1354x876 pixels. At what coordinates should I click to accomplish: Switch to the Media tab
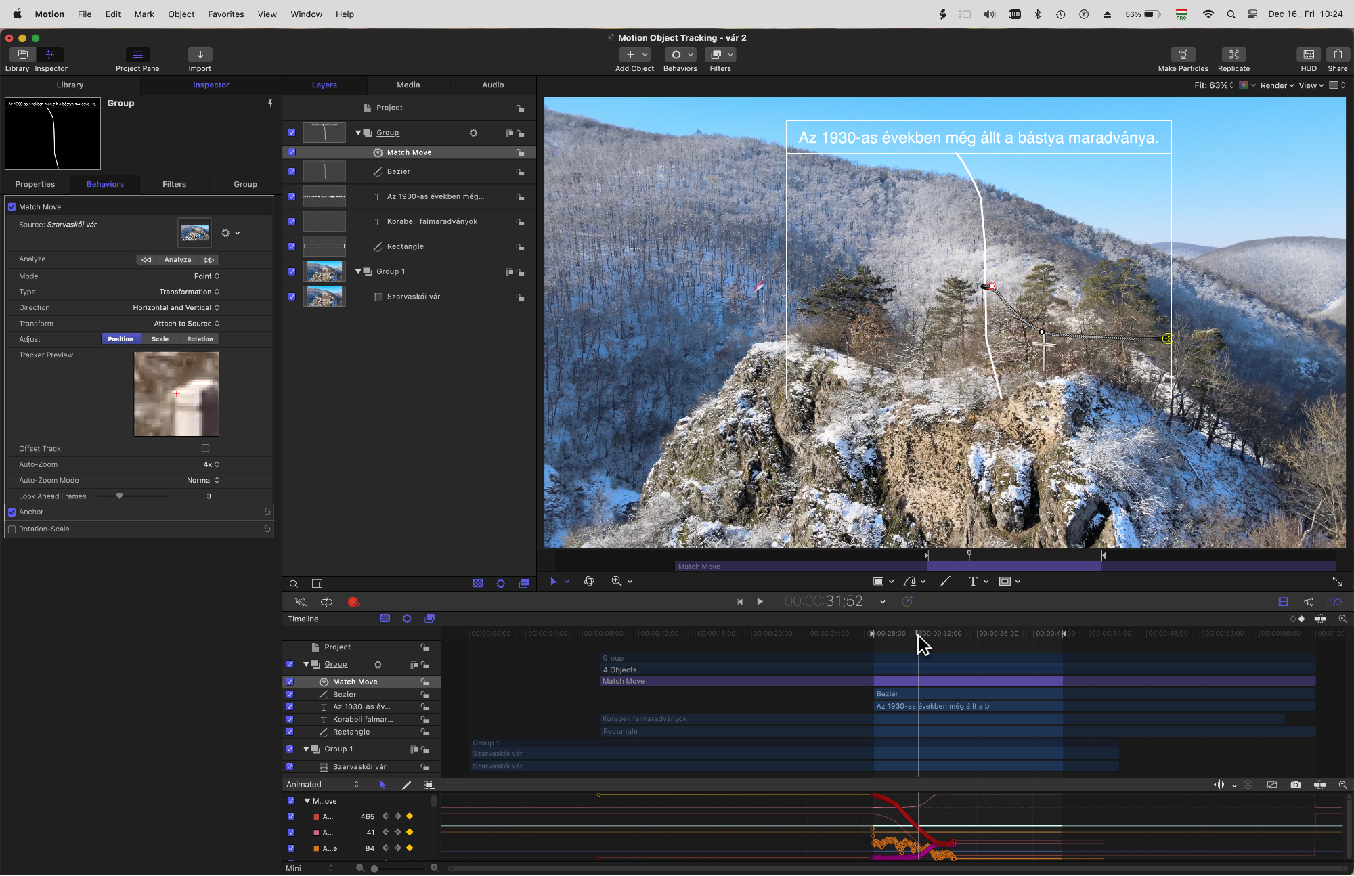(408, 85)
